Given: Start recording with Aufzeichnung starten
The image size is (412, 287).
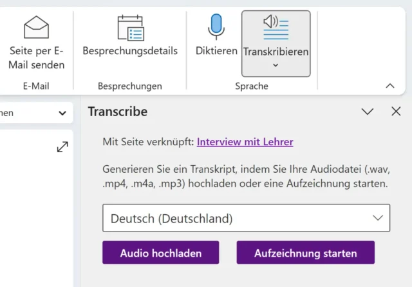Looking at the screenshot, I should click(305, 253).
